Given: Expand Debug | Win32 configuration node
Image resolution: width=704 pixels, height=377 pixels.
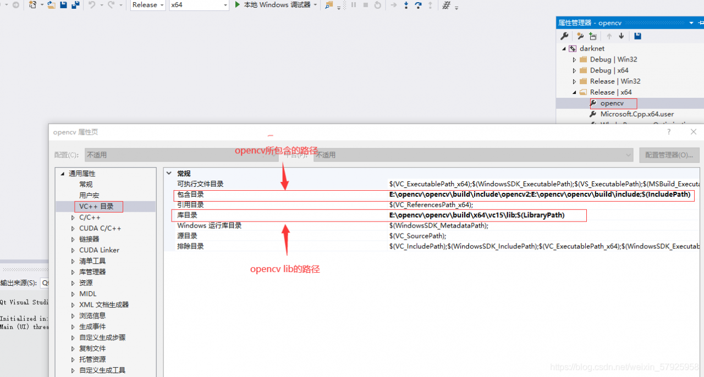Looking at the screenshot, I should pyautogui.click(x=574, y=59).
